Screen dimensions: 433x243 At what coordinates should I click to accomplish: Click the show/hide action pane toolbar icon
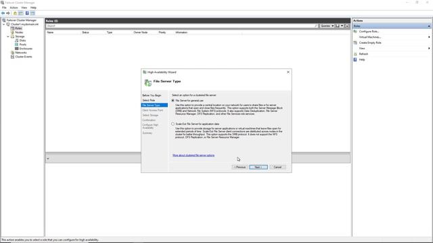(x=32, y=13)
